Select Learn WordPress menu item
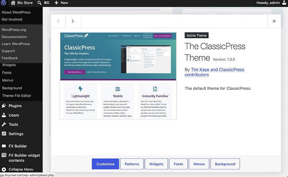The height and width of the screenshot is (177, 288). [15, 44]
